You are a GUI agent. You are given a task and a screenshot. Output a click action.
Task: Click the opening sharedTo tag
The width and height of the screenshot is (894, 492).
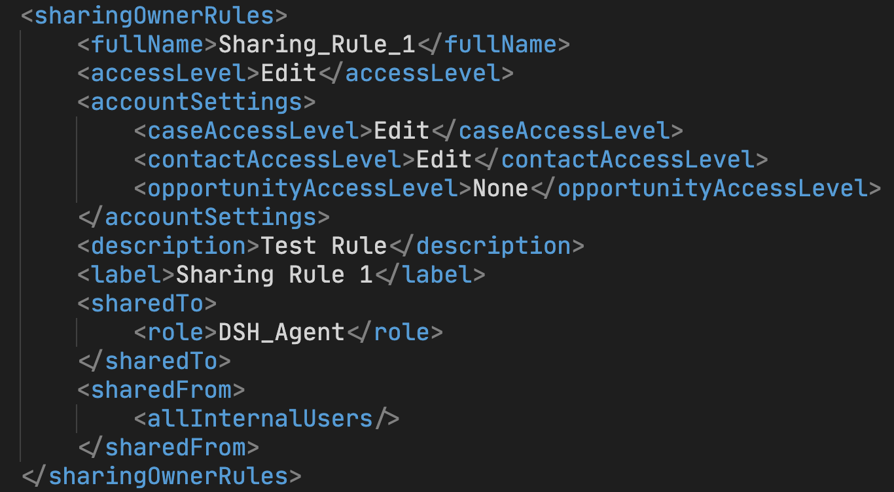coord(147,303)
